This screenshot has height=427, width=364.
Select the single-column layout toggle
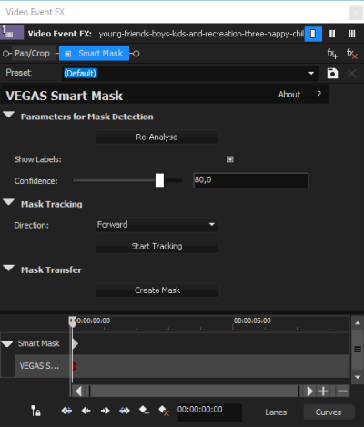pyautogui.click(x=313, y=34)
